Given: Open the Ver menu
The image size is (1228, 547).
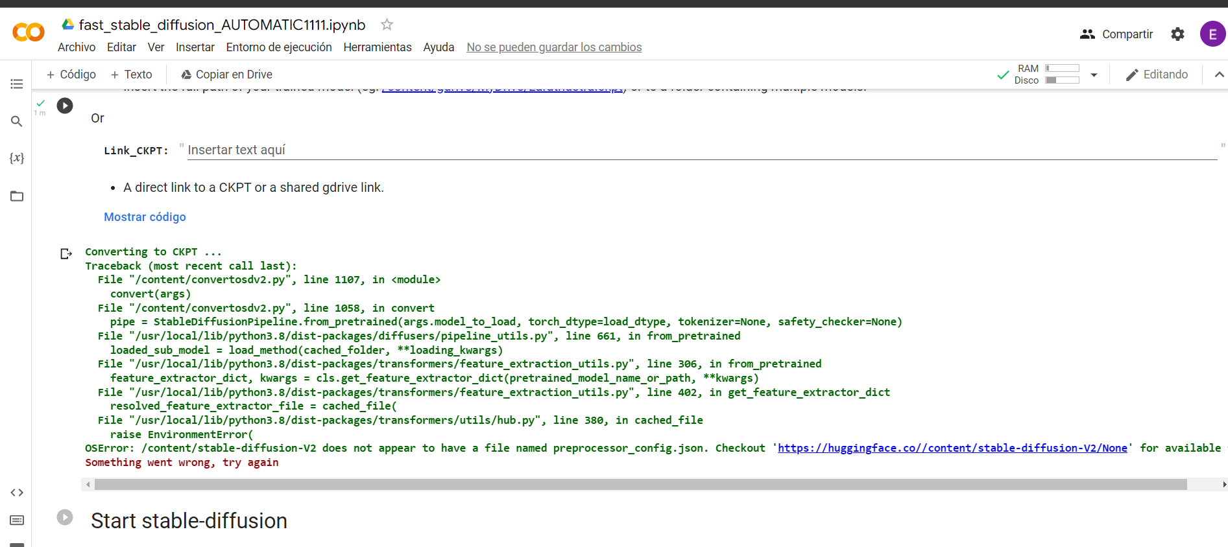Looking at the screenshot, I should click(156, 47).
